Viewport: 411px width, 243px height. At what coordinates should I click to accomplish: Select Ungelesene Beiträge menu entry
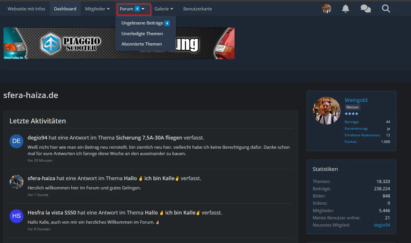point(142,23)
